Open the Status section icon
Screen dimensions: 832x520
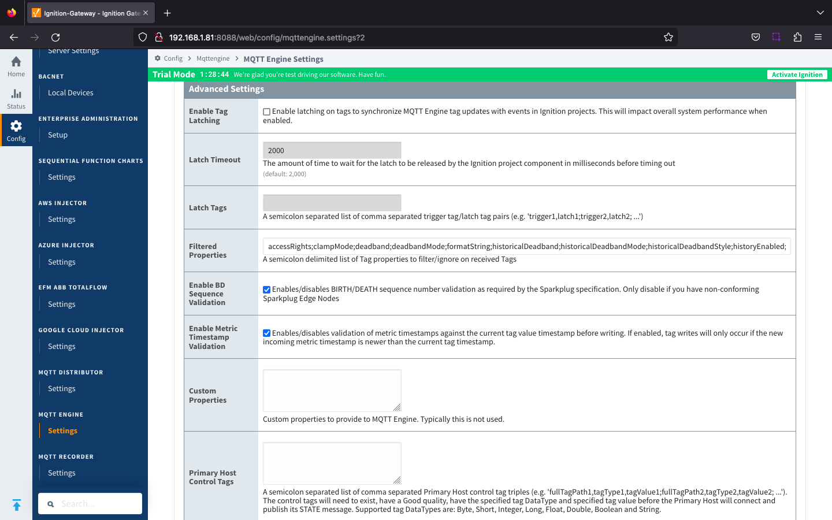[16, 98]
